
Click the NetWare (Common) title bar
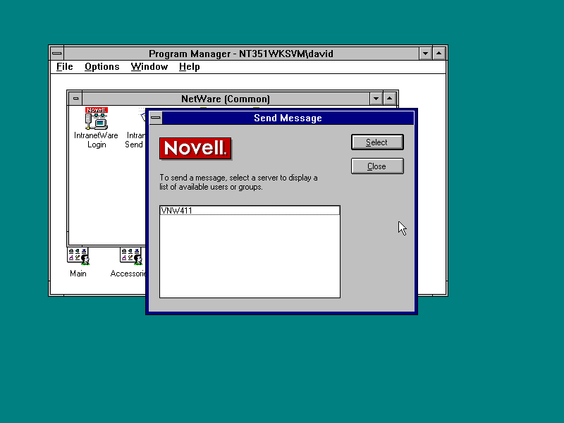click(x=226, y=99)
